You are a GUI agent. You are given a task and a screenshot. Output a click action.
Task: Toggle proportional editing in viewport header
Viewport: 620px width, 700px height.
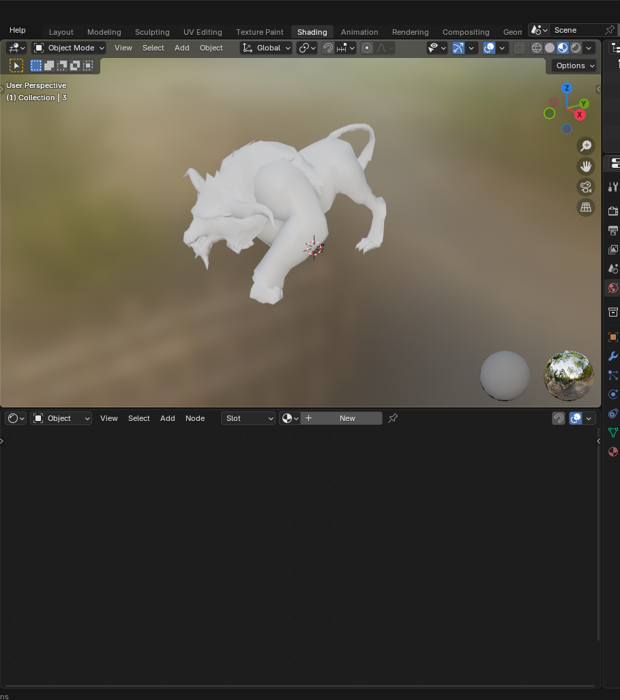coord(367,48)
